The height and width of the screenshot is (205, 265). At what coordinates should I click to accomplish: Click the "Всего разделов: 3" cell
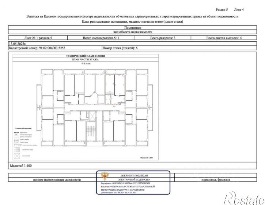[x=163, y=38]
